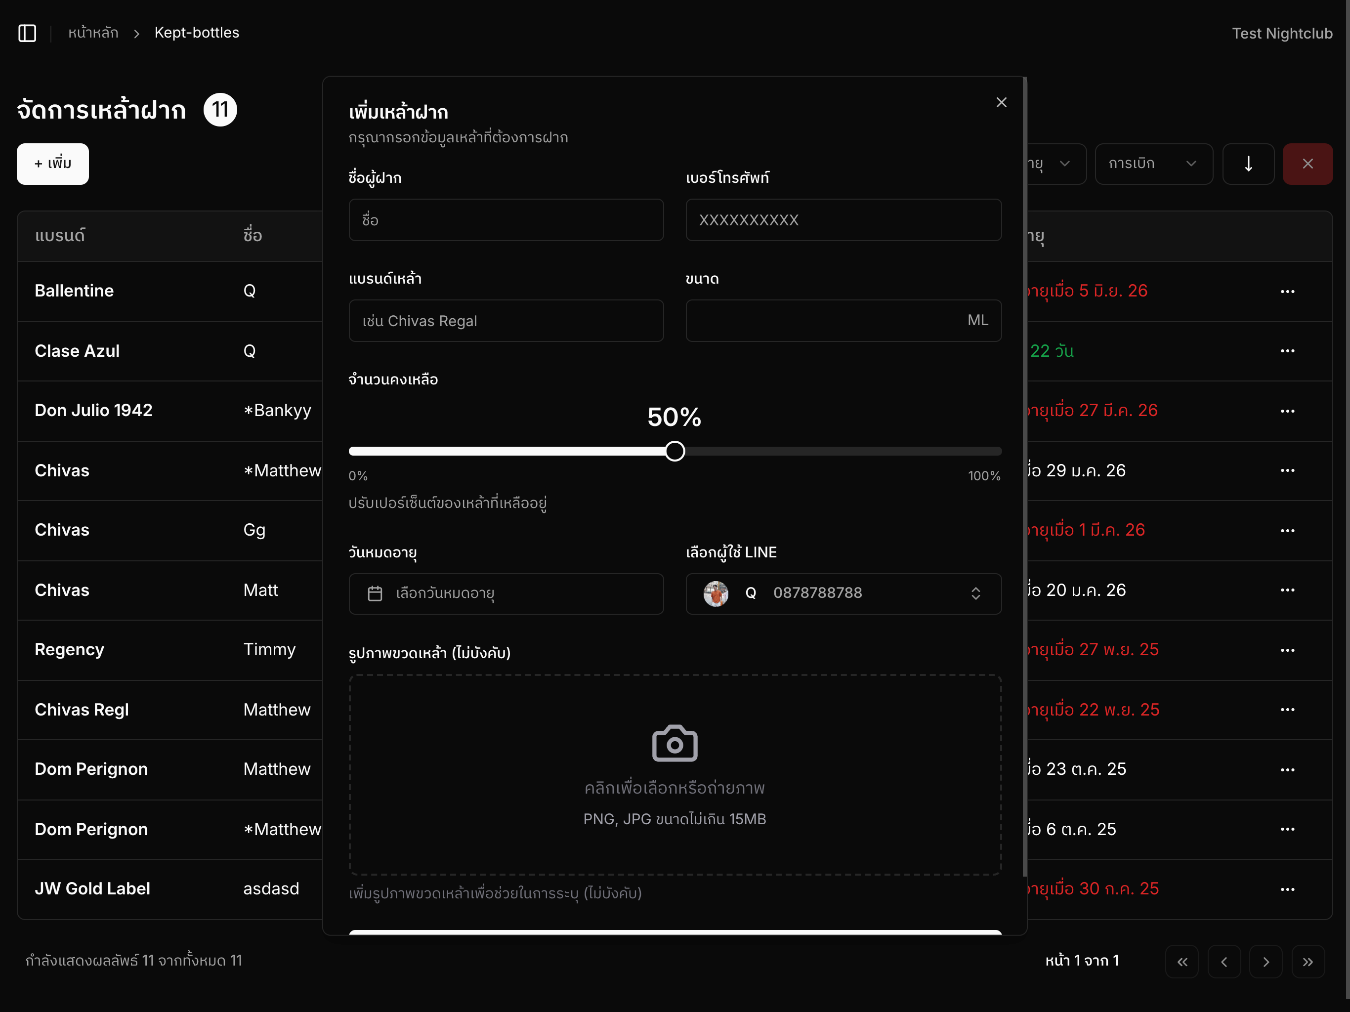1350x1012 pixels.
Task: Click the แบรนด์ column header
Action: tap(60, 236)
